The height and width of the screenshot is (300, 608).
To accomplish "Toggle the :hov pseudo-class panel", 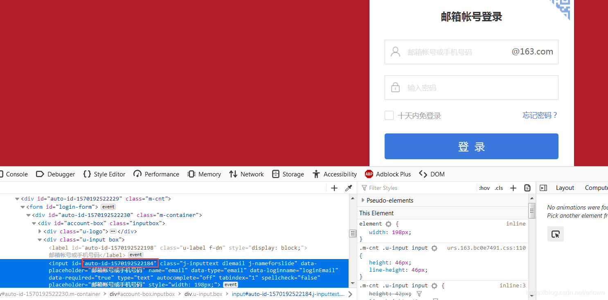I will (484, 188).
